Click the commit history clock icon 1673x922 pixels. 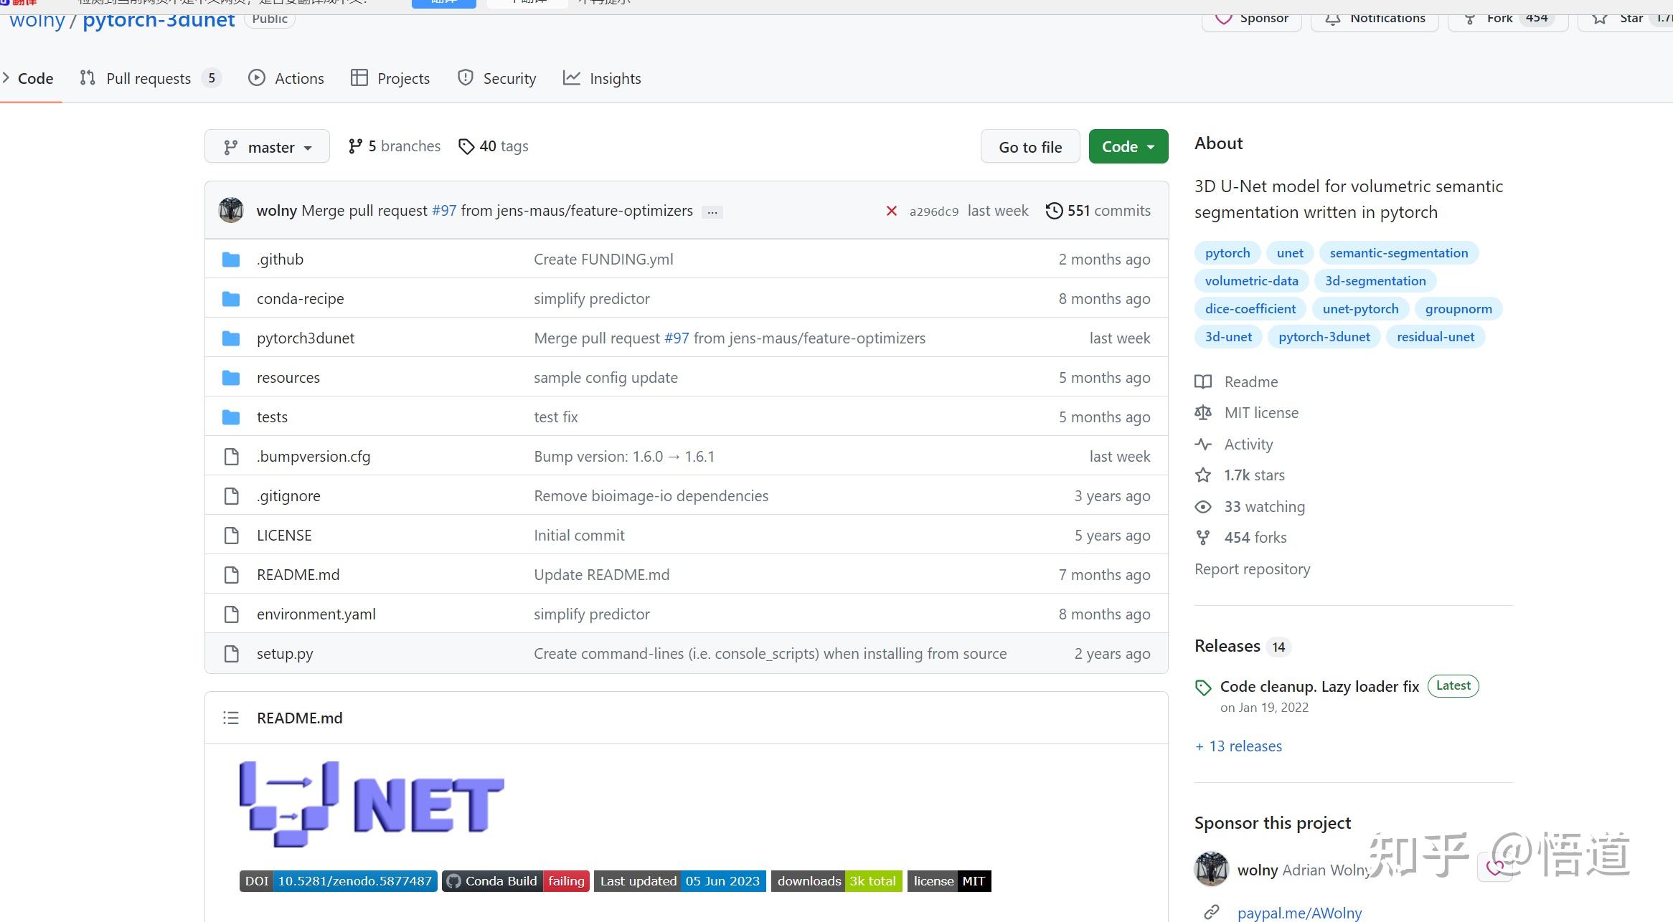tap(1053, 211)
